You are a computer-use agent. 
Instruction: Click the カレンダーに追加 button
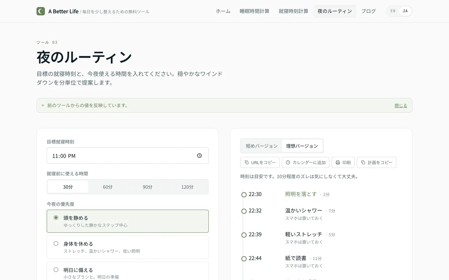306,162
